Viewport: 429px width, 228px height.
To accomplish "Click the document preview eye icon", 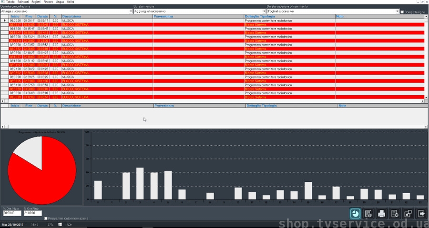I will click(368, 214).
